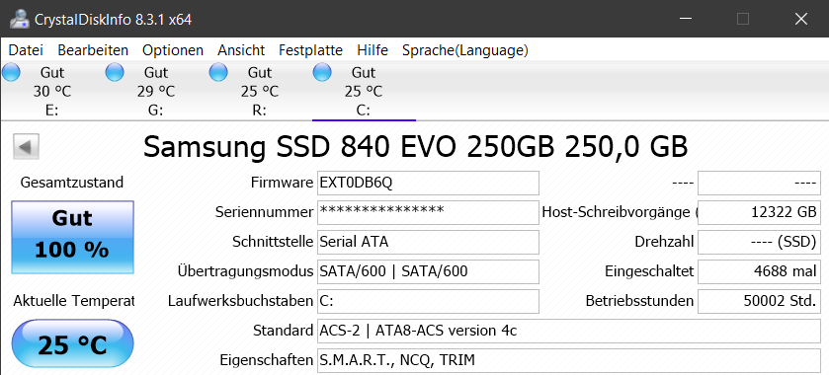
Task: Select the blue status orb for drive G:
Action: tap(115, 72)
